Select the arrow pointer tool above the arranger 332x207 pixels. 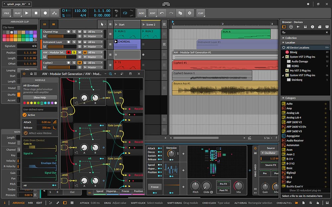(x=102, y=24)
